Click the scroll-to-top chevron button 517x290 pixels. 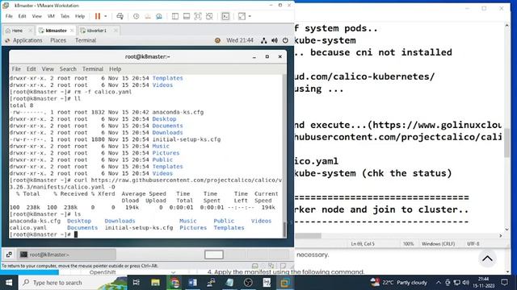pos(487,259)
